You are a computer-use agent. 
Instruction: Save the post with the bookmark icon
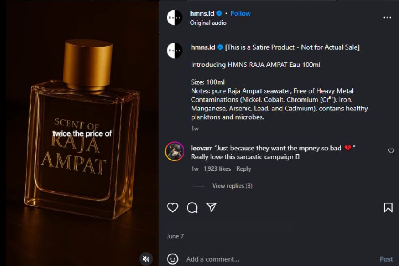coord(388,207)
